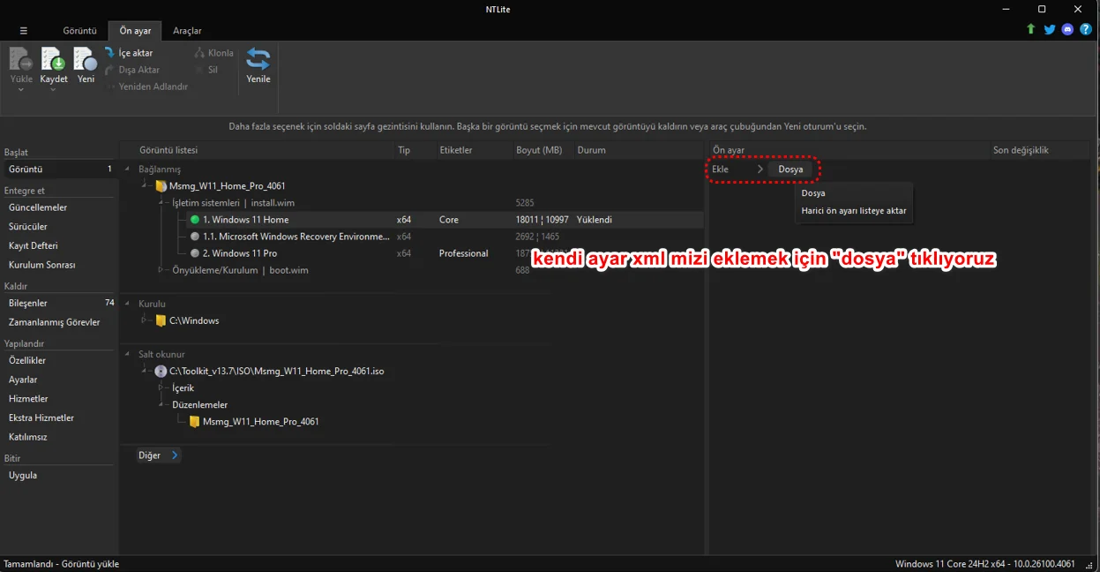Screen dimensions: 1100x572
Task: Click the green loaded status dot
Action: coord(195,220)
